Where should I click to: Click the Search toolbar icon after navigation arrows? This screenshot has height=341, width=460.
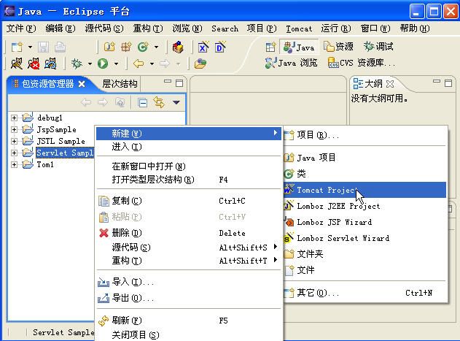click(x=200, y=64)
